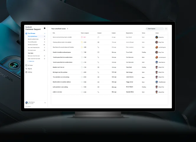Click phone icon for account setup case
This screenshot has width=196, height=142.
point(98,47)
